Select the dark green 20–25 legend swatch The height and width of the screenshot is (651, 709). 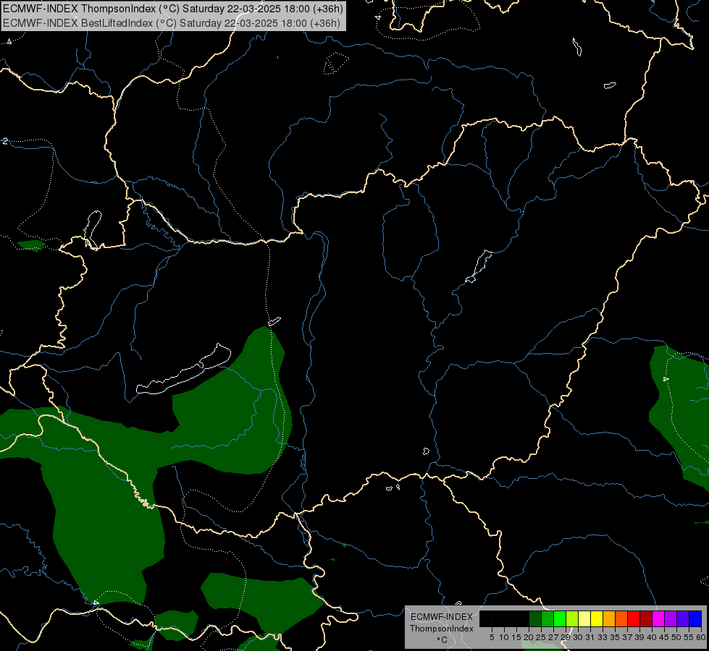pos(535,618)
